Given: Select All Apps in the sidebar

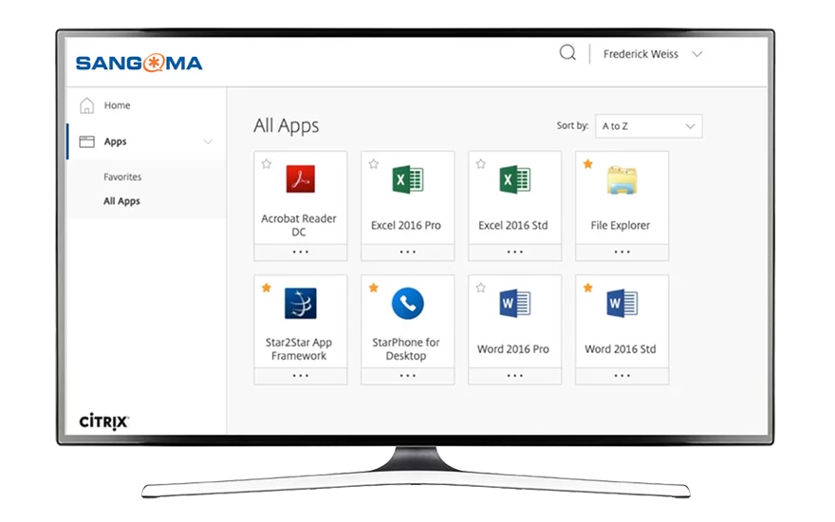Looking at the screenshot, I should [122, 201].
